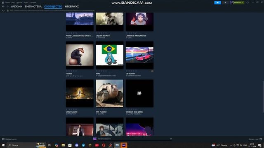This screenshot has width=264, height=148.
Task: Open the Windows Start menu
Action: 3,145
